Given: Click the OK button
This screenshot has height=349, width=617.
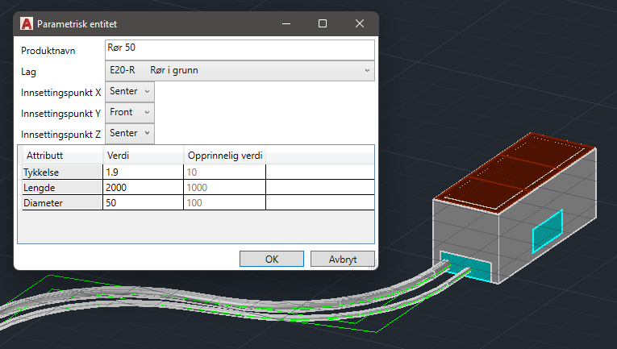Looking at the screenshot, I should coord(272,259).
